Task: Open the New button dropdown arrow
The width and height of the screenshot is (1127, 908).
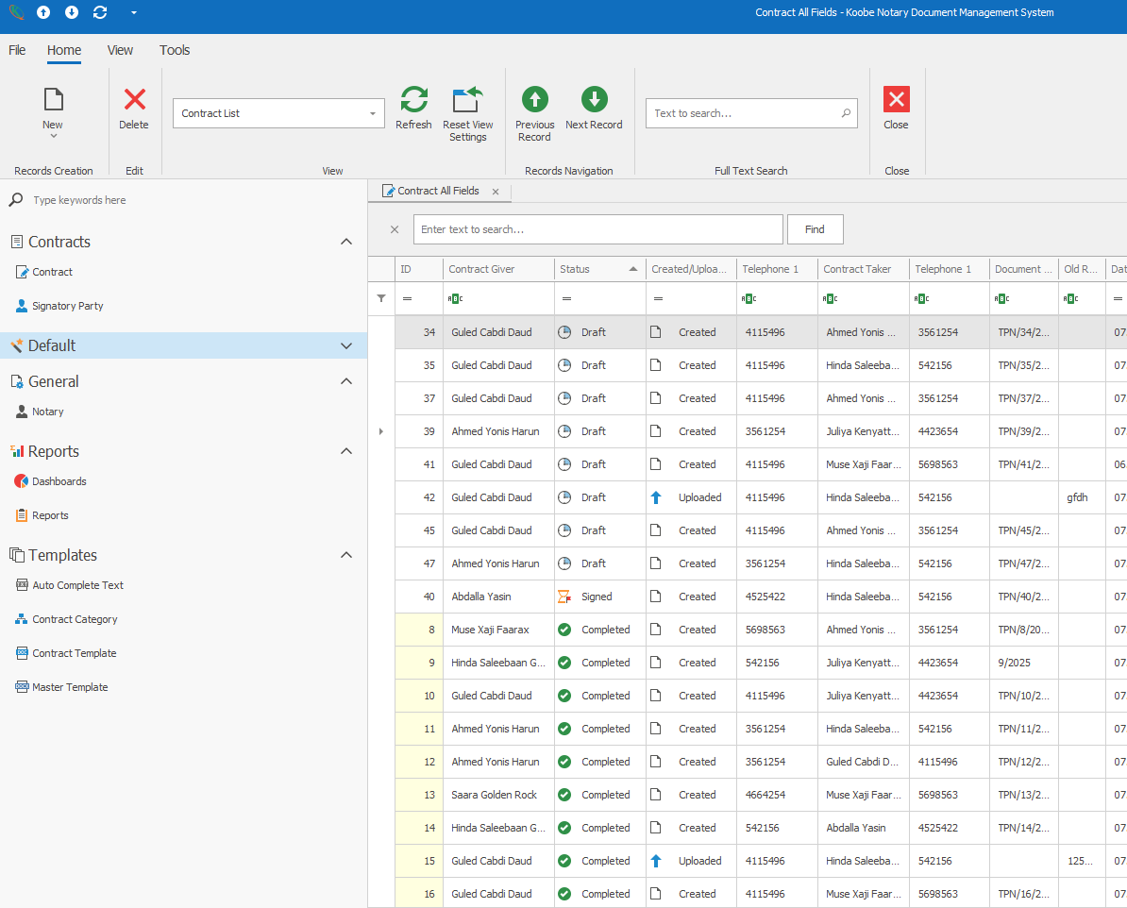Action: point(53,136)
